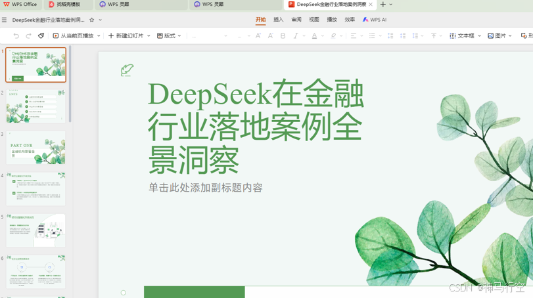
Task: Open the line spacing options
Action: click(415, 35)
